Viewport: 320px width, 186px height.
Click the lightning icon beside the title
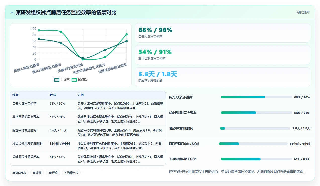12,13
